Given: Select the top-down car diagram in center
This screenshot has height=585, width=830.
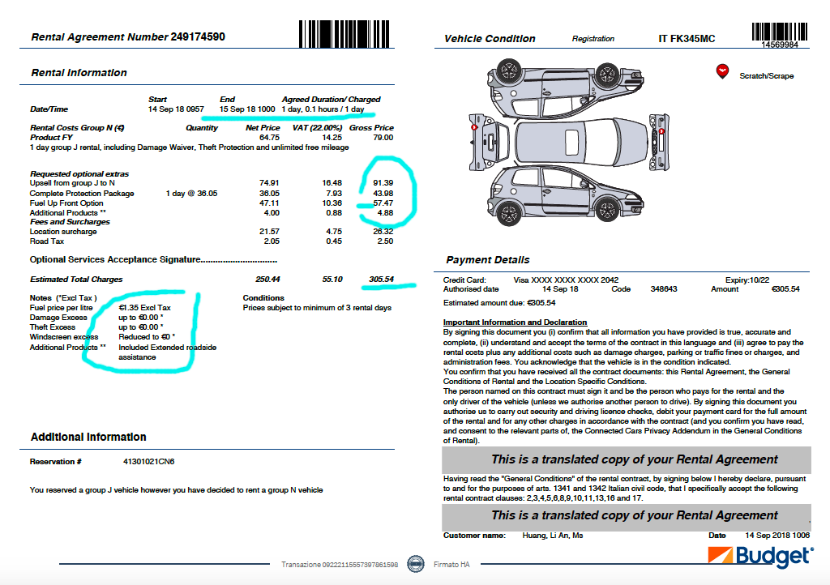Looking at the screenshot, I should (x=566, y=143).
